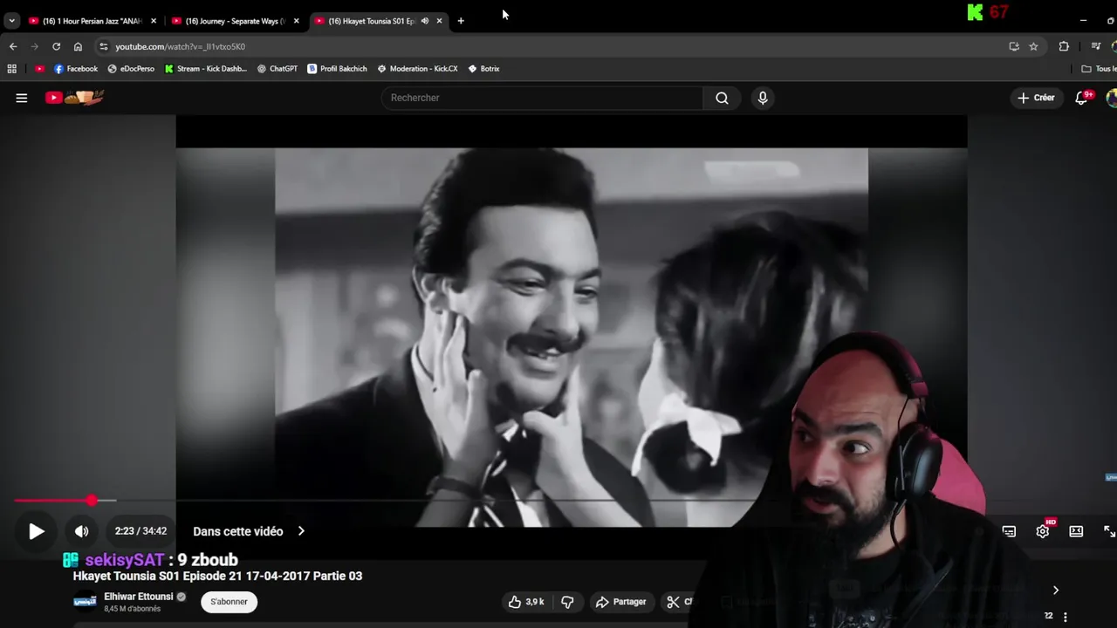The width and height of the screenshot is (1117, 628).
Task: Toggle theater mode in the player
Action: click(x=1076, y=531)
